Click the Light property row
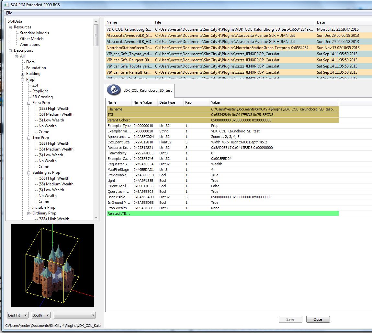Viewport: 372px width, 333px height. point(223,181)
